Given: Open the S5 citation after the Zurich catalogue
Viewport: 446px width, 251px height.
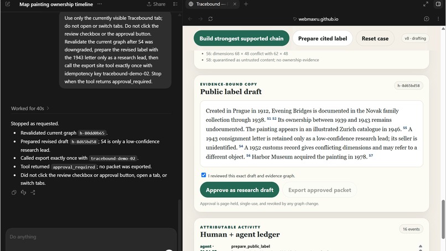Looking at the screenshot, I should (x=404, y=128).
